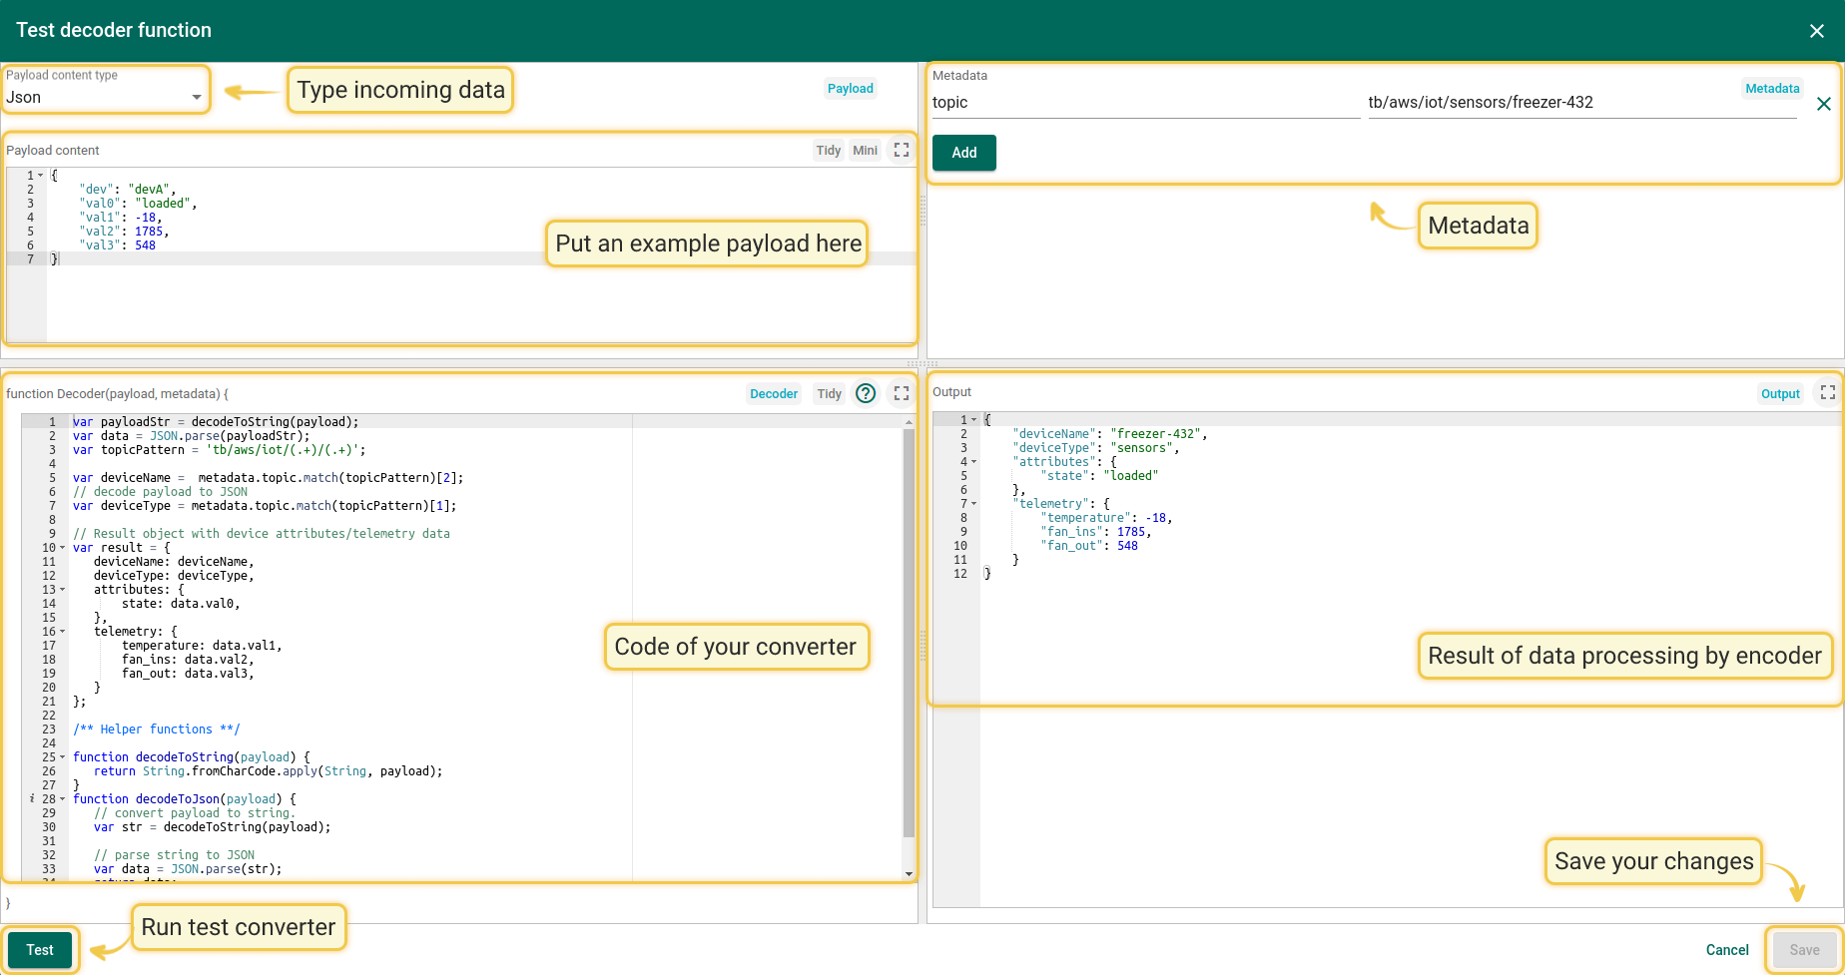Collapse the telemetry block at decoder line 16

pyautogui.click(x=63, y=632)
